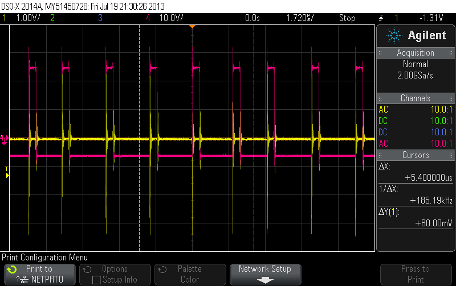
Task: Click the blue 10.0:1 probe ratio
Action: click(441, 132)
